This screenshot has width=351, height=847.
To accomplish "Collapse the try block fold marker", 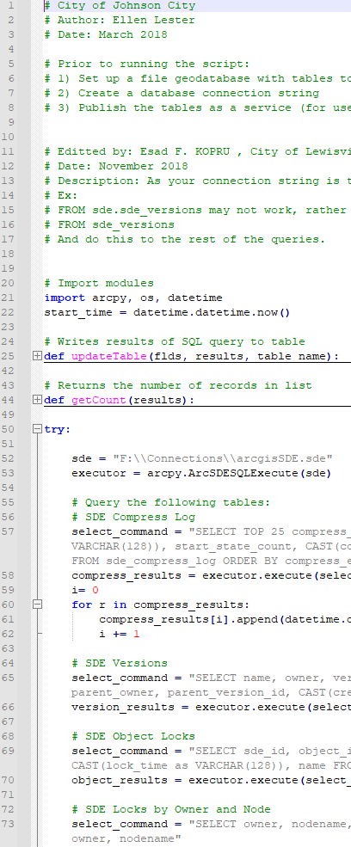I will [x=37, y=429].
